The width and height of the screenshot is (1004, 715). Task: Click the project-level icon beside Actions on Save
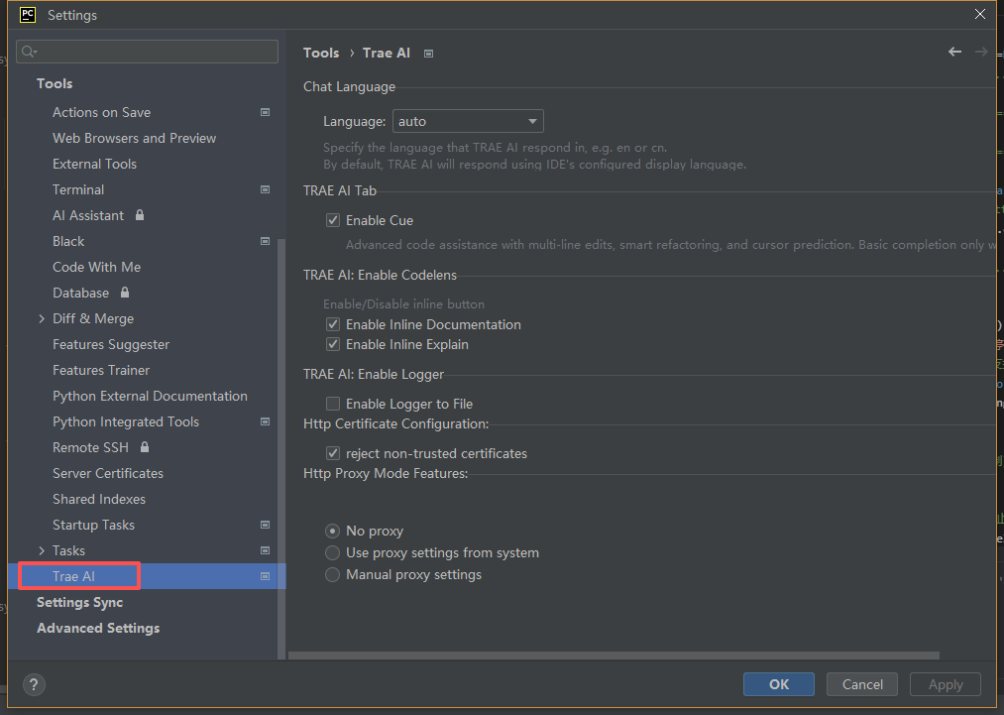click(x=265, y=112)
